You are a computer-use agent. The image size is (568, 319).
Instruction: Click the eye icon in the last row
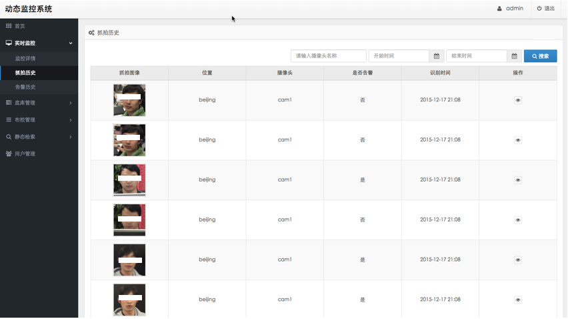[518, 300]
